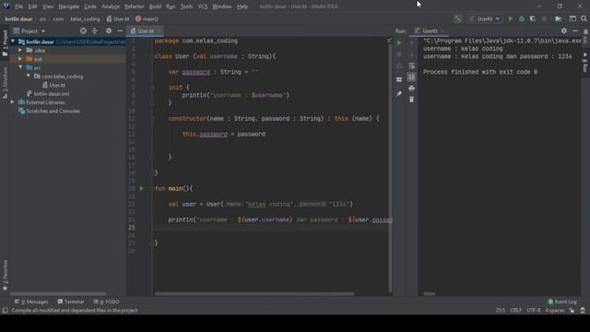Print the Run console output
Image resolution: width=590 pixels, height=332 pixels.
[x=412, y=89]
